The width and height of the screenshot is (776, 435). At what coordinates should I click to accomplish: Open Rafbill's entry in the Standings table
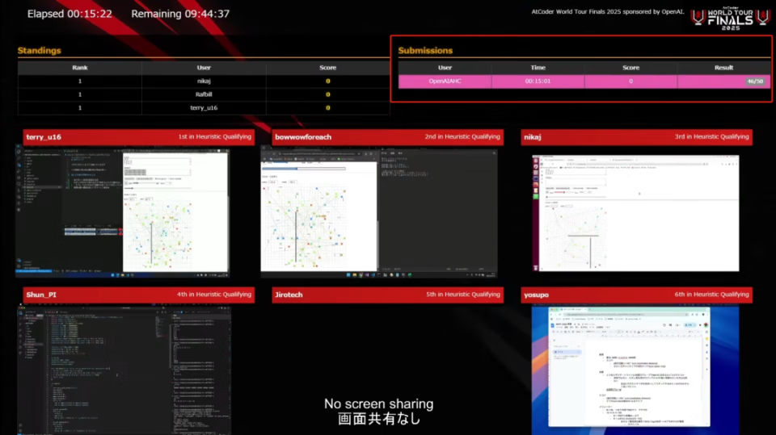tap(204, 94)
